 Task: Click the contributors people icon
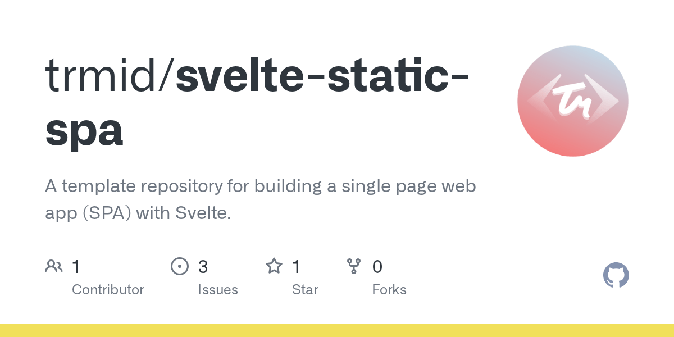(54, 266)
